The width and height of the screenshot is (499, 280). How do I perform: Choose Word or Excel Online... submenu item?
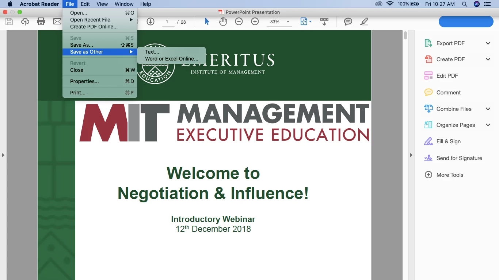point(171,59)
